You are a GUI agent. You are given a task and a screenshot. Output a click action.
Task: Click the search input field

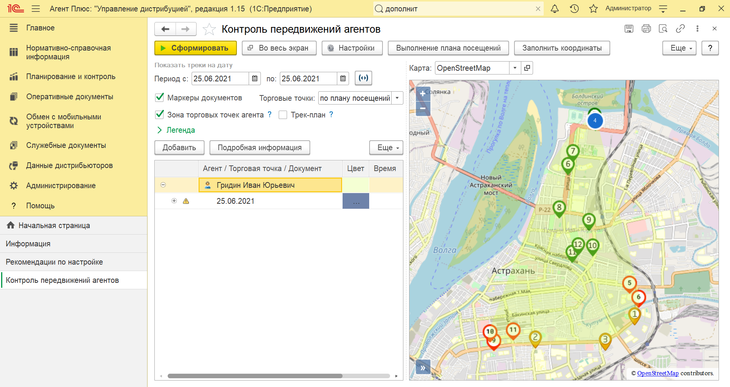coord(458,9)
